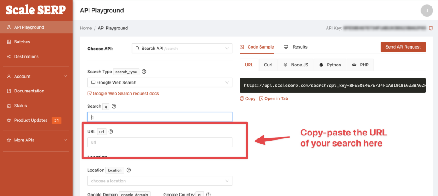Click the help icon next to location tag

tap(129, 170)
